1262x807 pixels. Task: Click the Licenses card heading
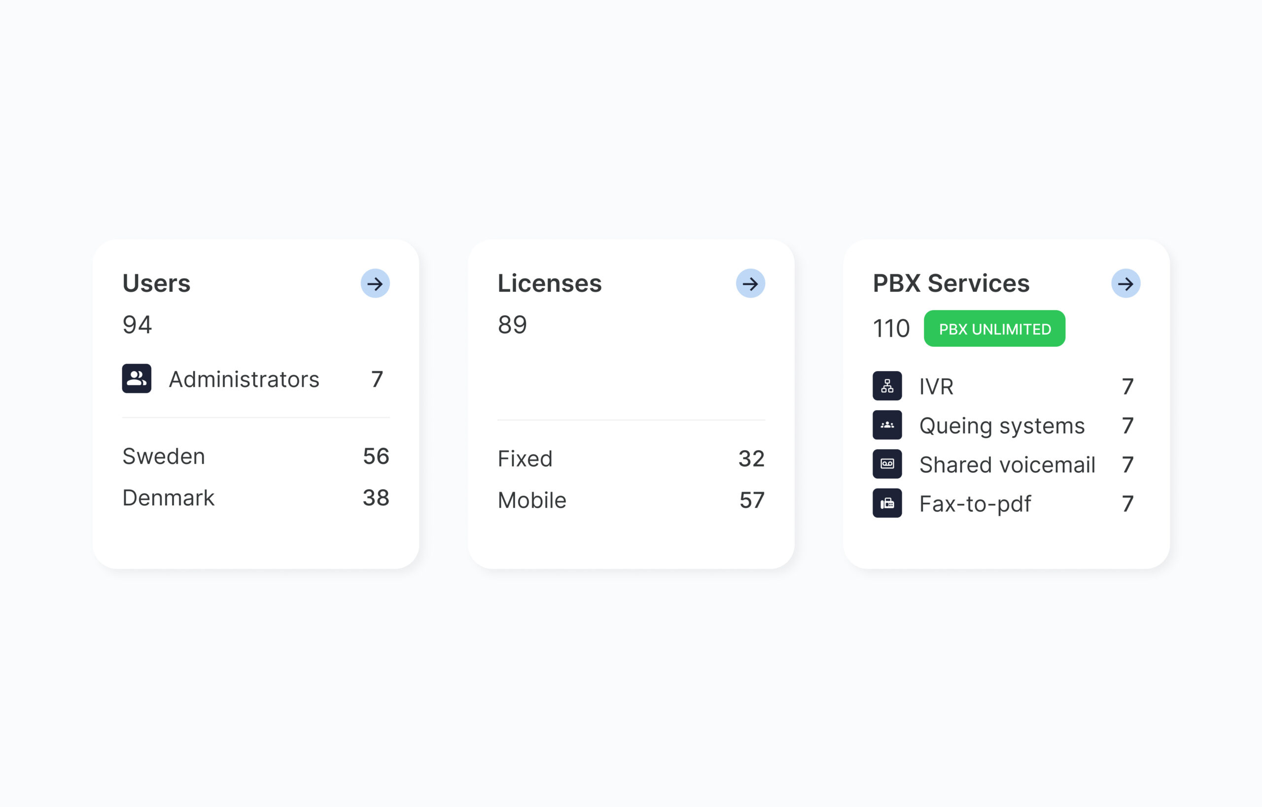pyautogui.click(x=549, y=283)
